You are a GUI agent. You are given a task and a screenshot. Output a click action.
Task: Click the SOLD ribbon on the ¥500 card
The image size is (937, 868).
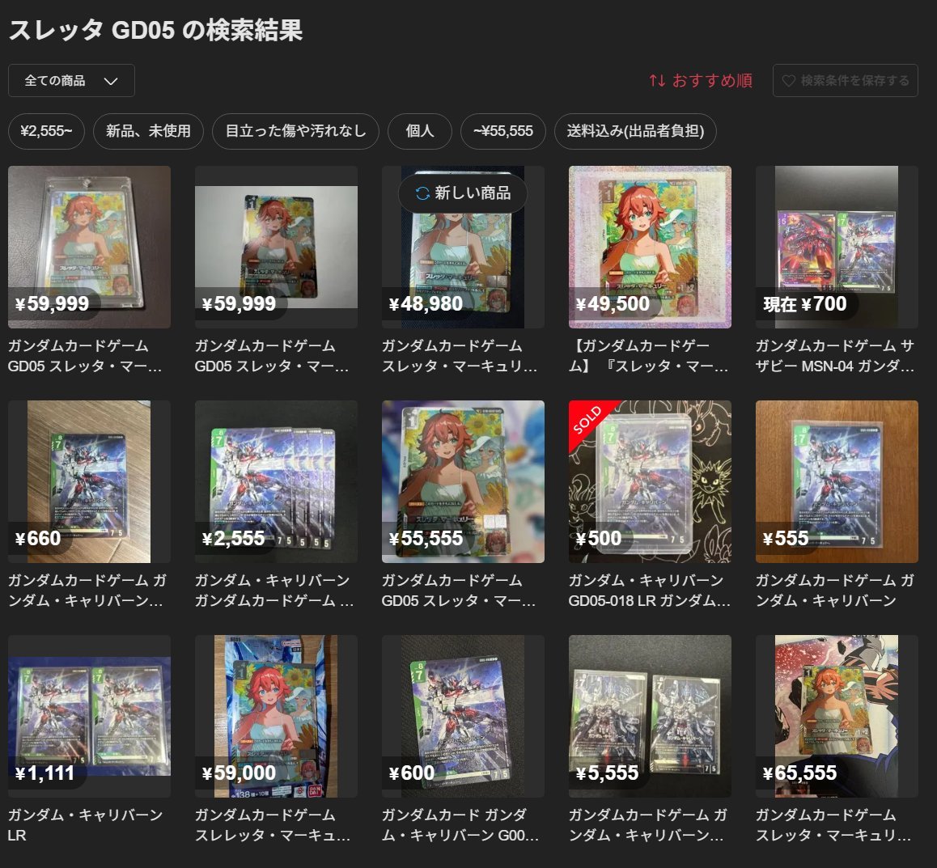[x=588, y=419]
